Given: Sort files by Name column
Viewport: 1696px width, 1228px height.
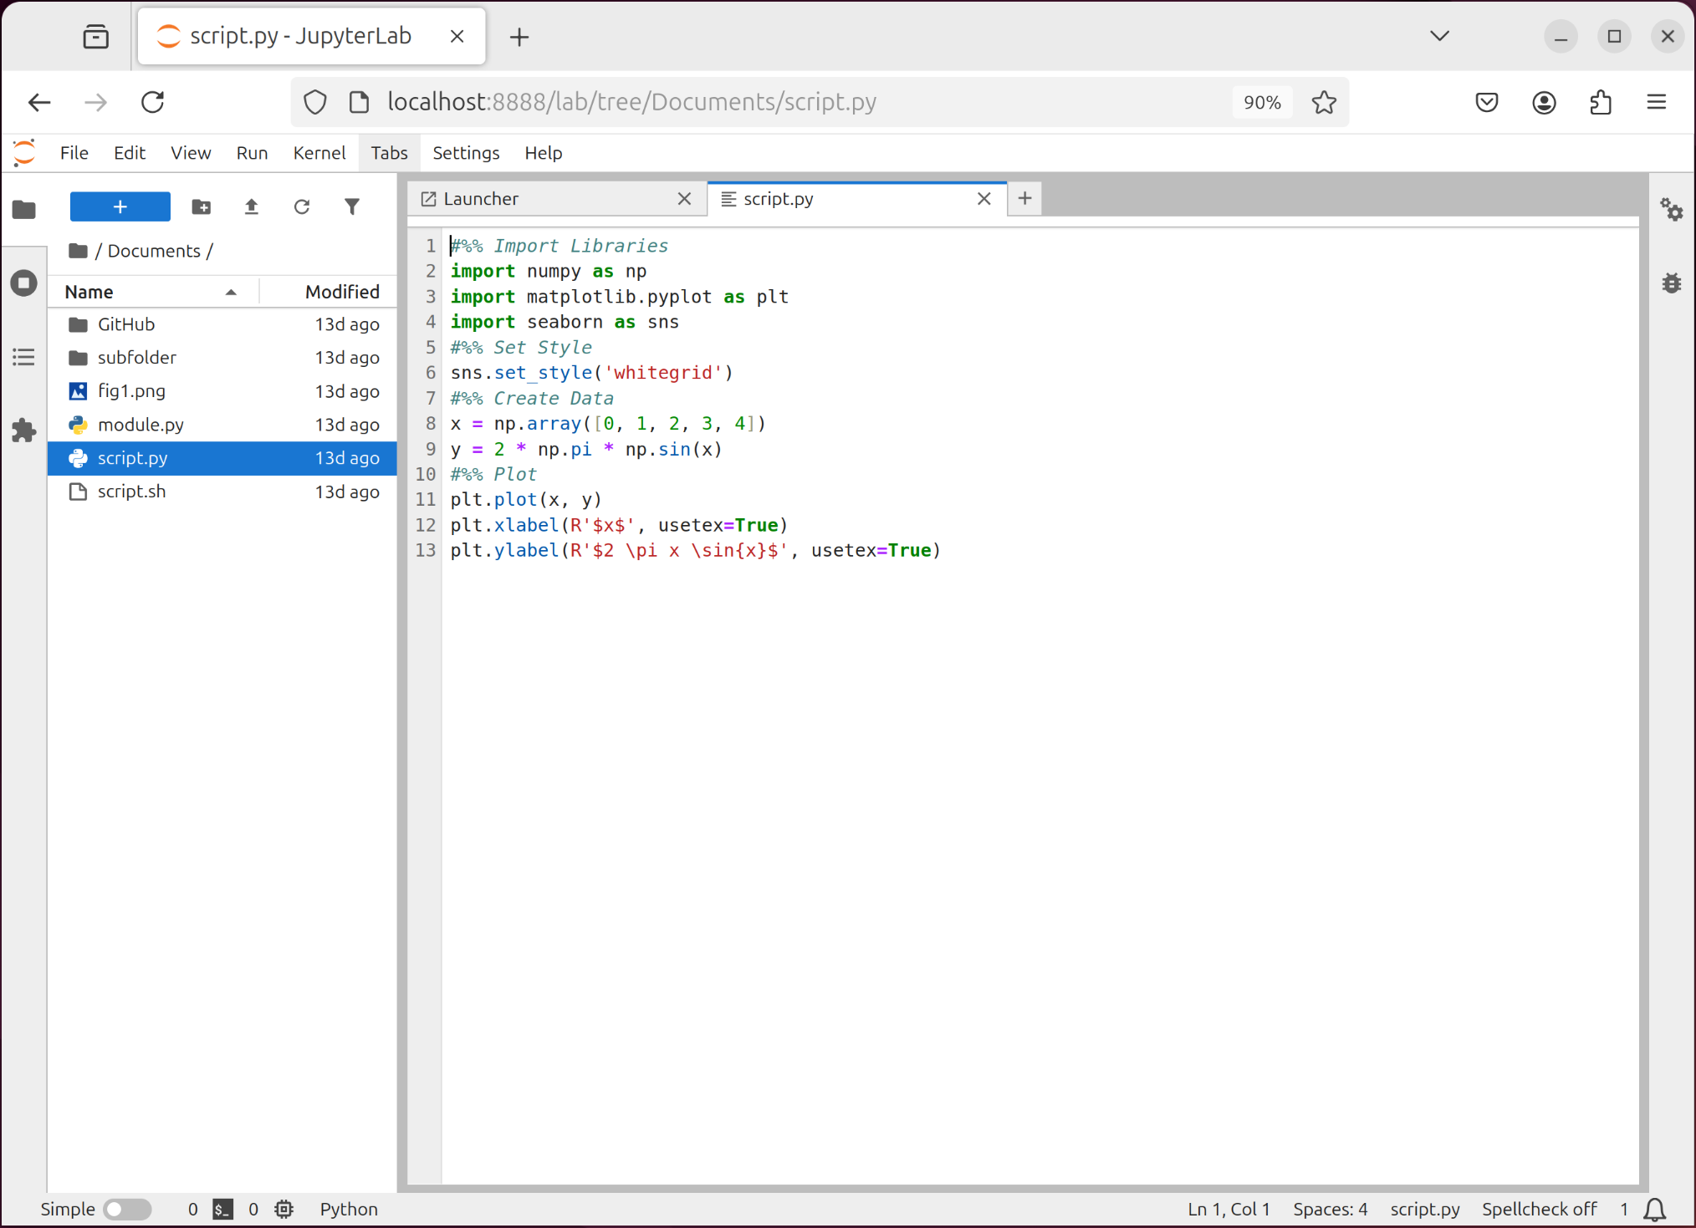Looking at the screenshot, I should [x=152, y=292].
